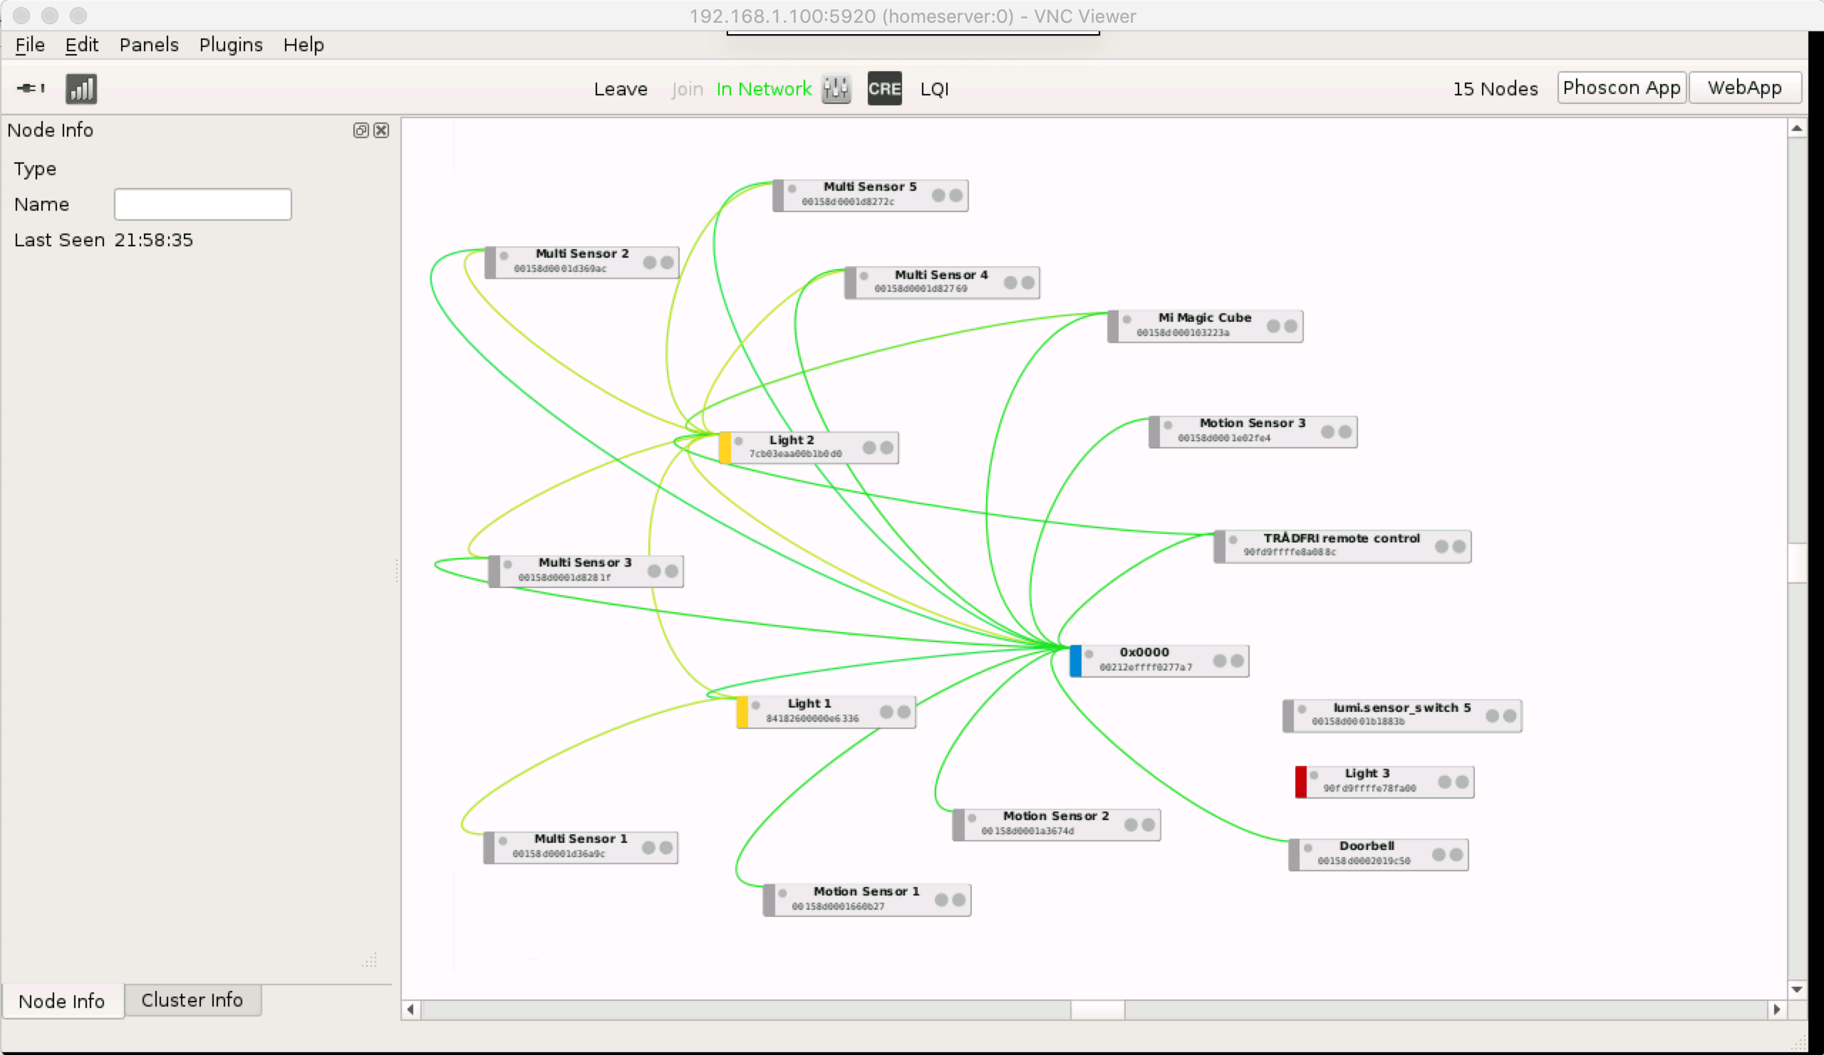
Task: Click the Name input field
Action: (x=202, y=204)
